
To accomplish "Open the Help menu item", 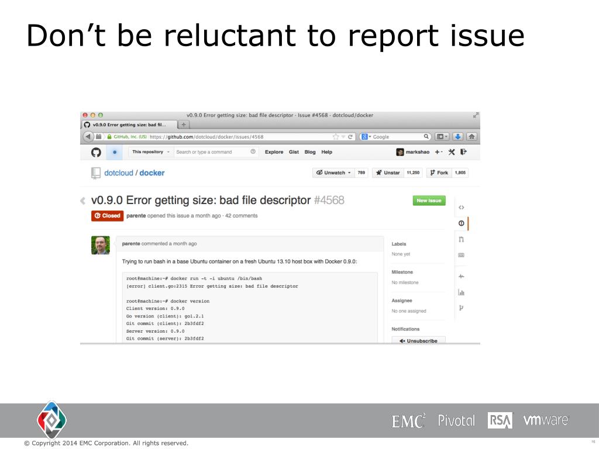I will click(326, 152).
